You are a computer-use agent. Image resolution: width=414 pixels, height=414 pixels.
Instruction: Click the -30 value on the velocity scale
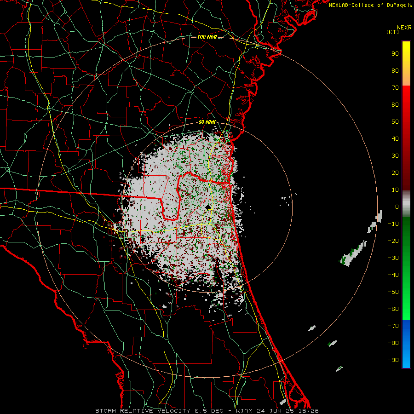[393, 258]
